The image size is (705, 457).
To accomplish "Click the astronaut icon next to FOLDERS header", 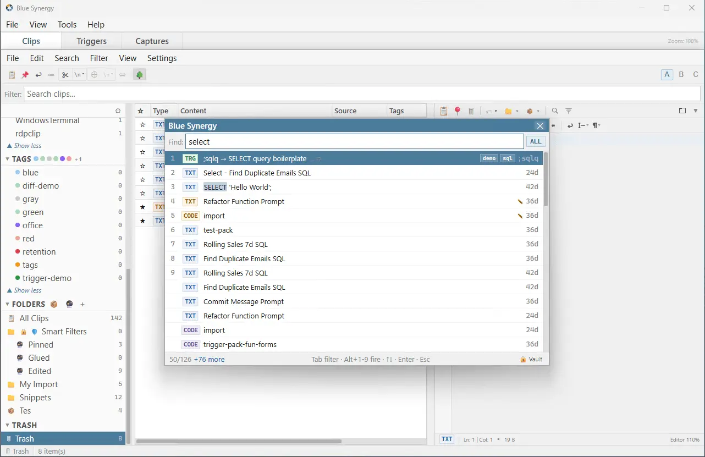I will (x=69, y=304).
